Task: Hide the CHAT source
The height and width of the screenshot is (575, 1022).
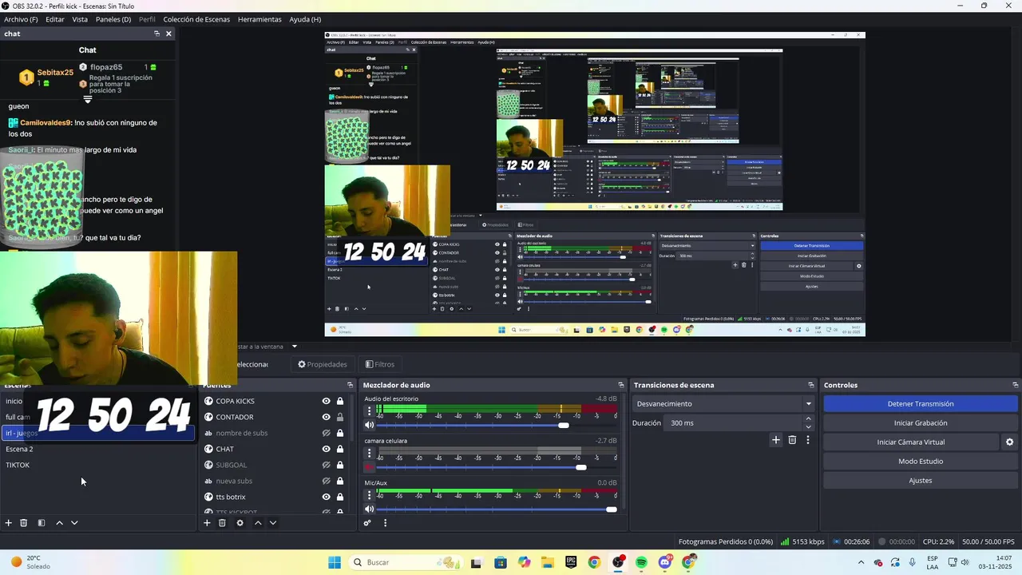Action: (x=326, y=449)
